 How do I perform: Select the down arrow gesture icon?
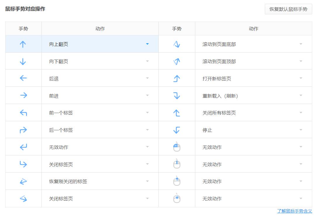click(23, 61)
